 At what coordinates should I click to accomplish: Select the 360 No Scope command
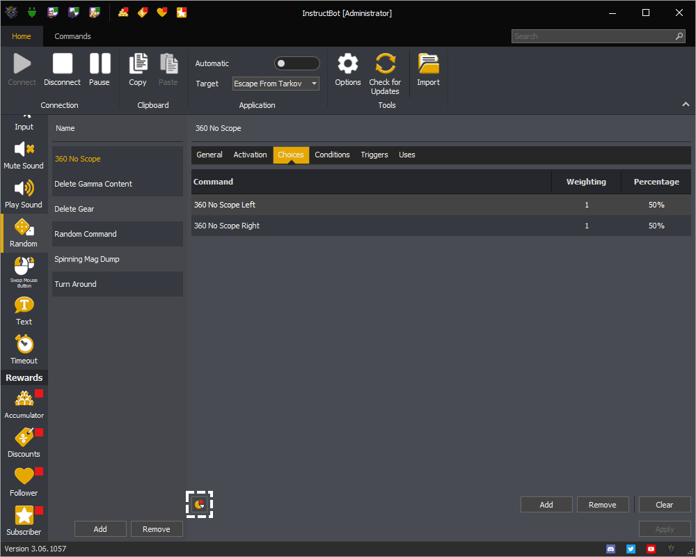[x=117, y=159]
